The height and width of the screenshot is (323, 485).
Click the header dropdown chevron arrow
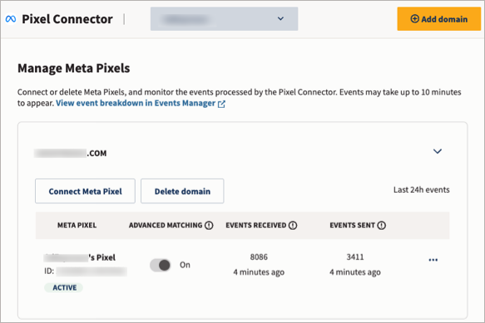point(280,19)
